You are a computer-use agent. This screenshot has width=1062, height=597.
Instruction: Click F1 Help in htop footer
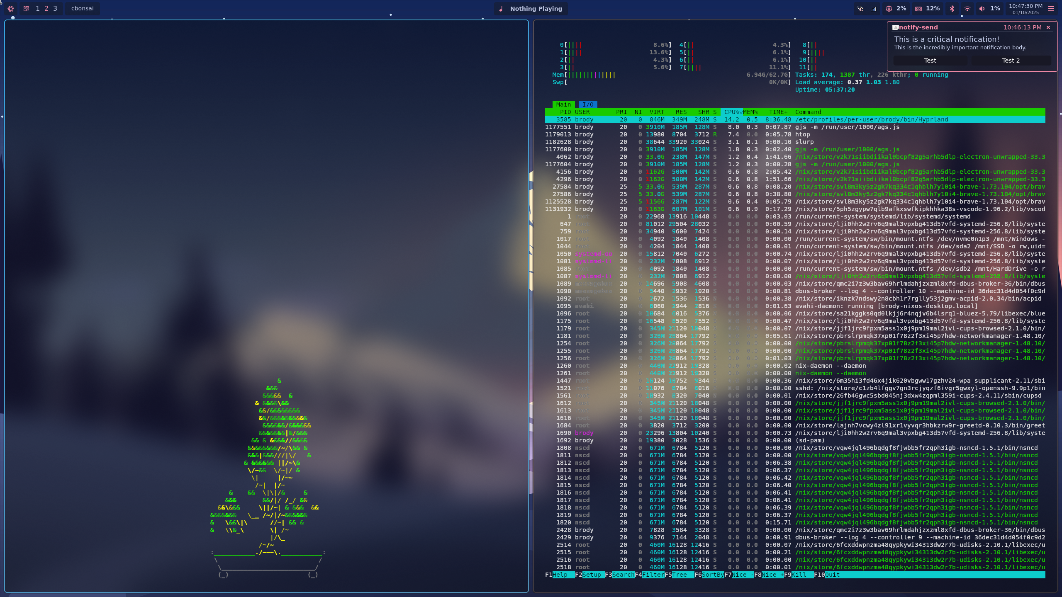coord(560,575)
